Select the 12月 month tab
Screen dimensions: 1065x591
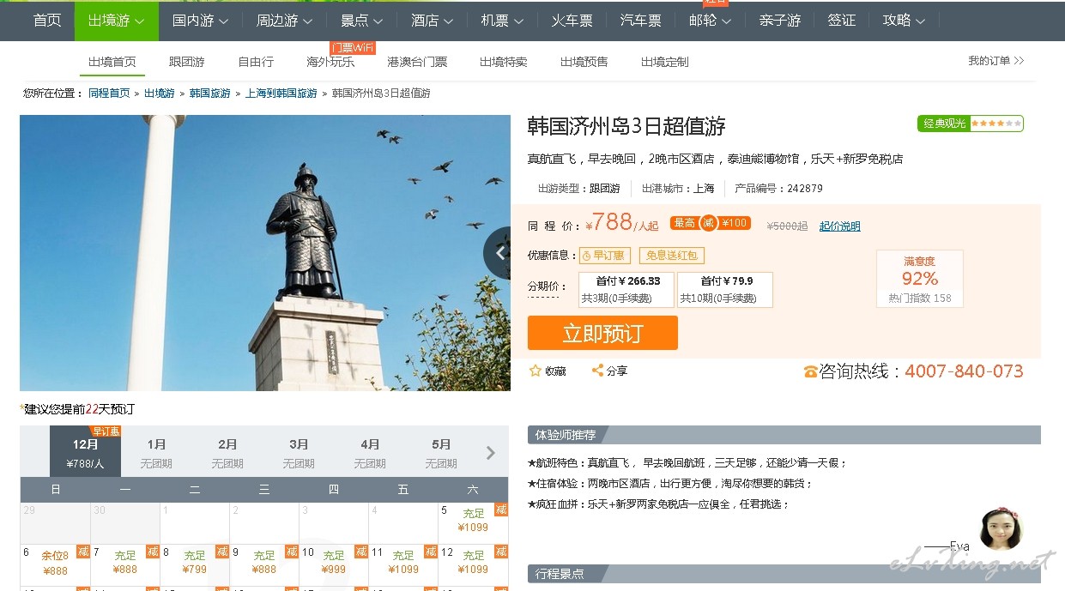(86, 451)
